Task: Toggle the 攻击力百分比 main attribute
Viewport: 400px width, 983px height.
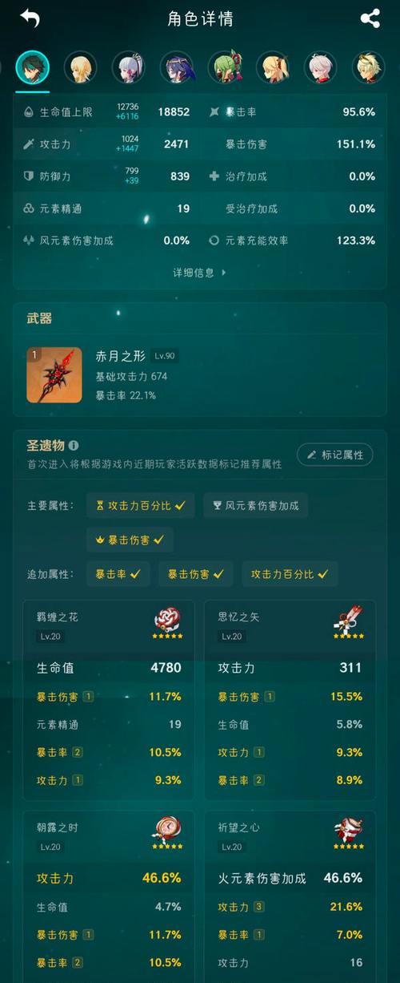Action: [x=140, y=505]
